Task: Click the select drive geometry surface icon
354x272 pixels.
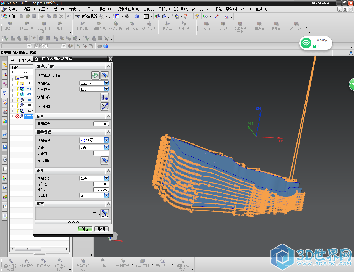Action: pos(95,75)
